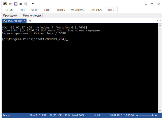The width and height of the screenshot is (165, 120).
Task: Click the Load: 66% indicator
Action: [78, 115]
